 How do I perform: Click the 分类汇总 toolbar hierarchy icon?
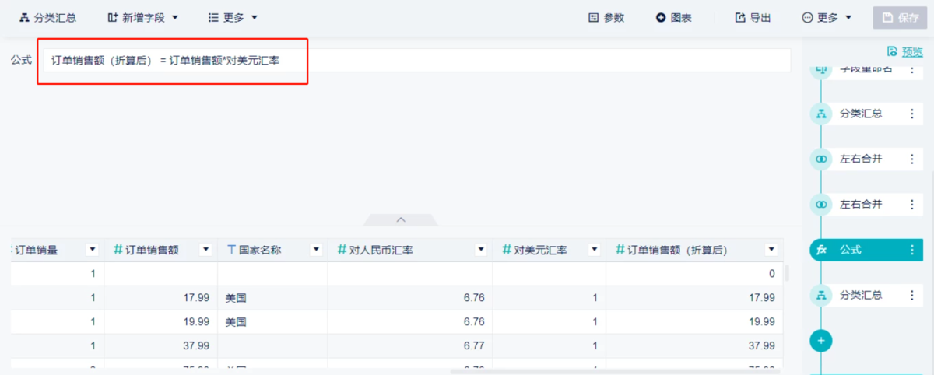[x=23, y=17]
